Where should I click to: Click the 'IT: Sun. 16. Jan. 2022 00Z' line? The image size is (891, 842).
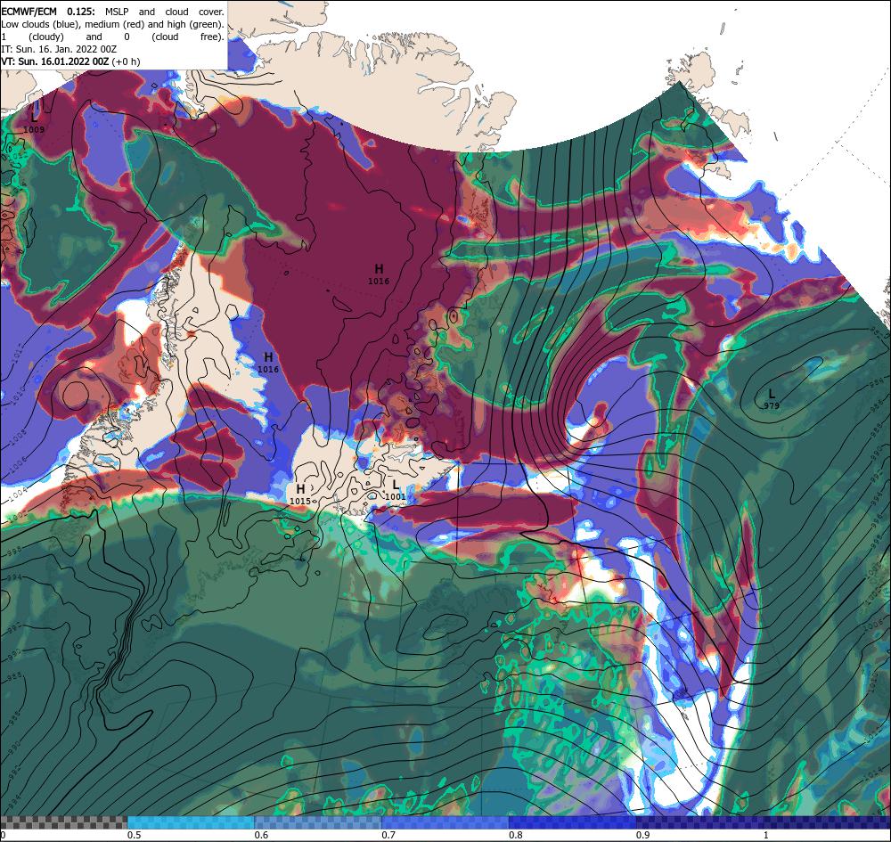(59, 49)
